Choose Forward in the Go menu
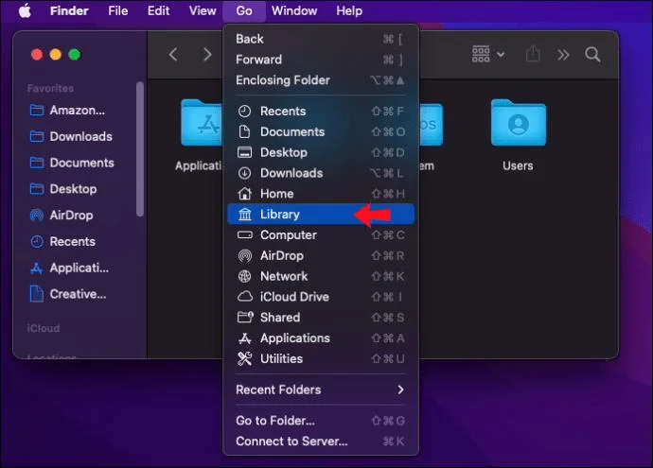 pyautogui.click(x=321, y=60)
